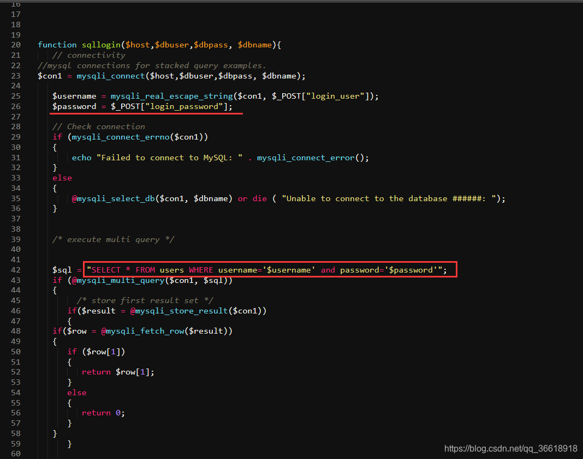
Task: Click the echo keyword on line 31
Action: (81, 158)
